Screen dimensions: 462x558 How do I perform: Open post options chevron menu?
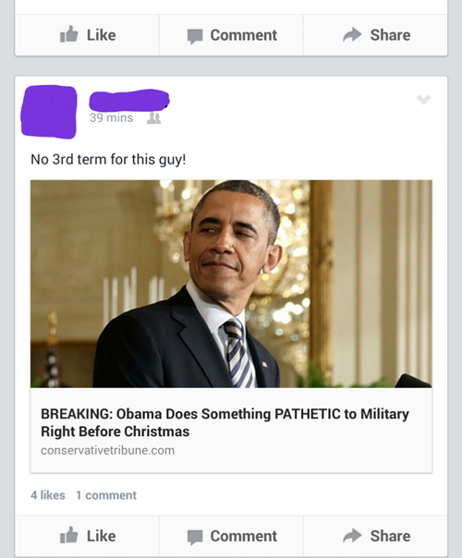click(x=423, y=99)
